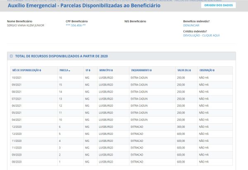
Task: Sort by UF column header
Action: point(87,70)
